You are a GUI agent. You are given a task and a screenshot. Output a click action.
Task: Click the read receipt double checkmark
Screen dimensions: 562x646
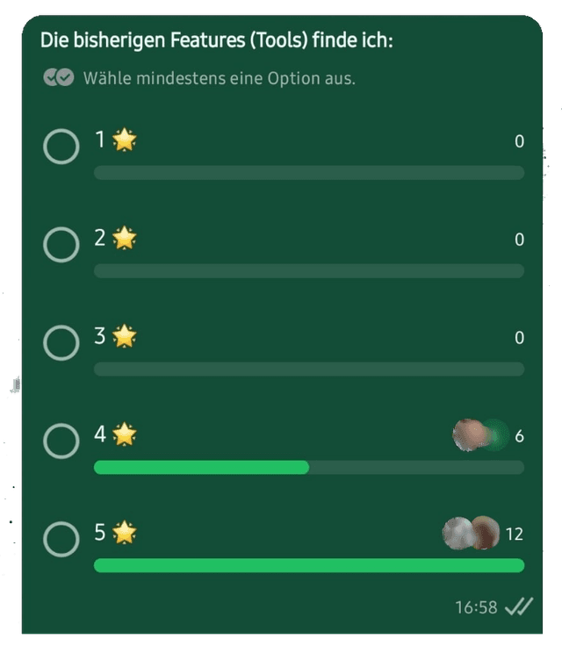coord(519,607)
